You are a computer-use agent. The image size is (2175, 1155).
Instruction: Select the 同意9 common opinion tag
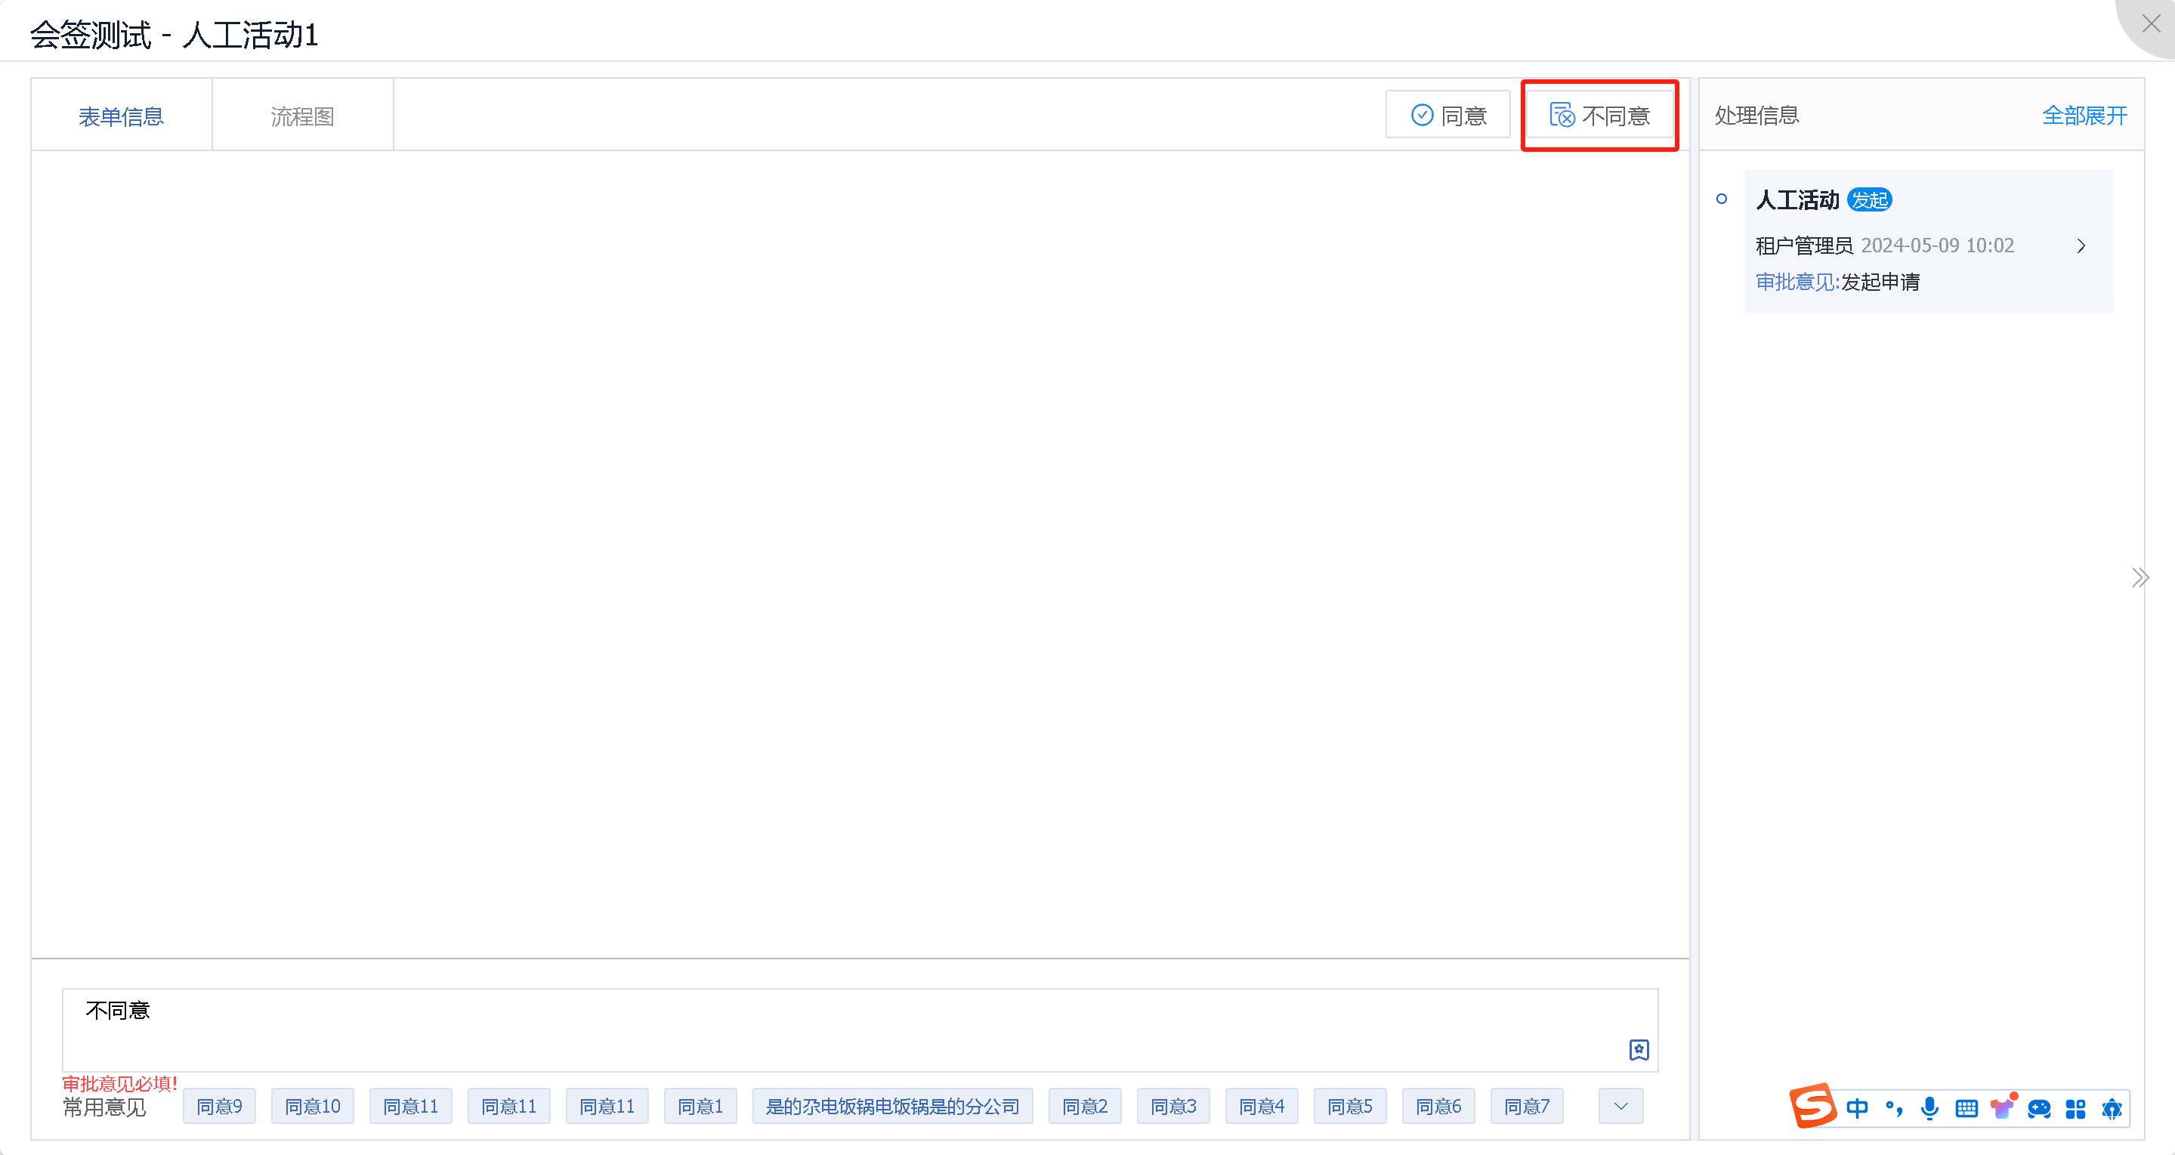[218, 1106]
